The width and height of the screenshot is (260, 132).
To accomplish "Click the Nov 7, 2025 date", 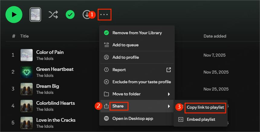I will coord(214,55).
